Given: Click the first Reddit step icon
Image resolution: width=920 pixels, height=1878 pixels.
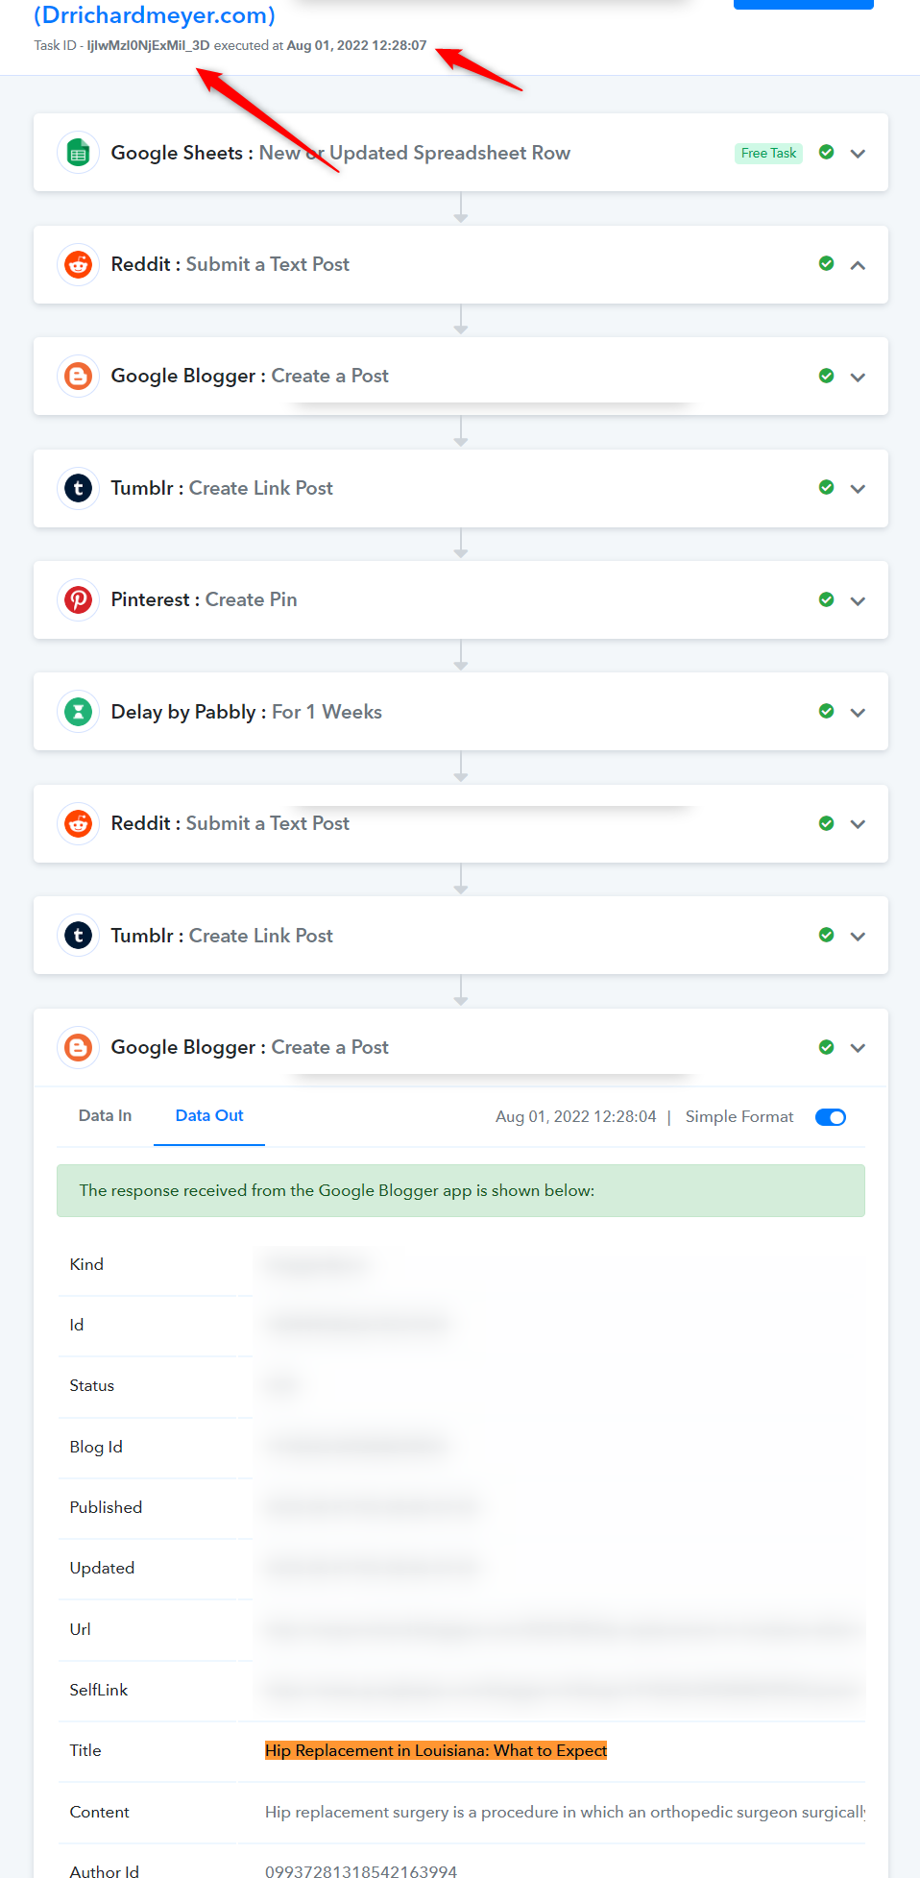Looking at the screenshot, I should [x=79, y=264].
